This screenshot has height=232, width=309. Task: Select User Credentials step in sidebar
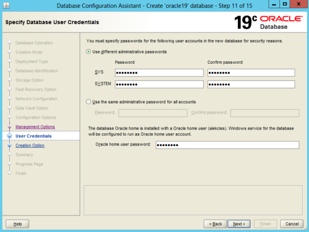33,136
